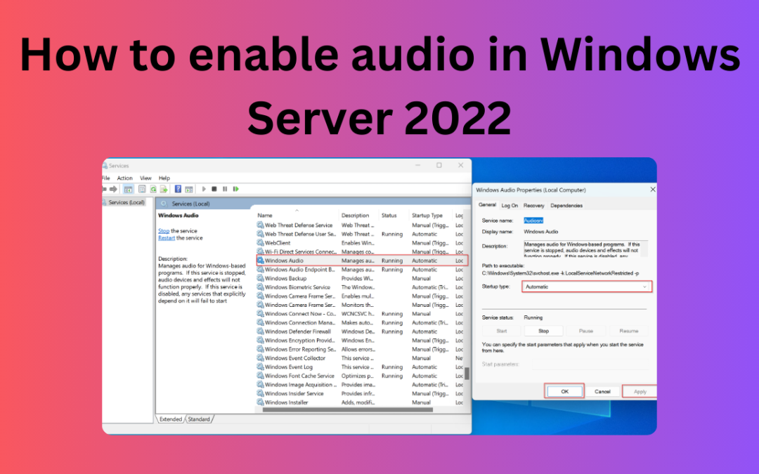Click the blue Help toolbar icon
Viewport: 759px width, 474px height.
(178, 189)
